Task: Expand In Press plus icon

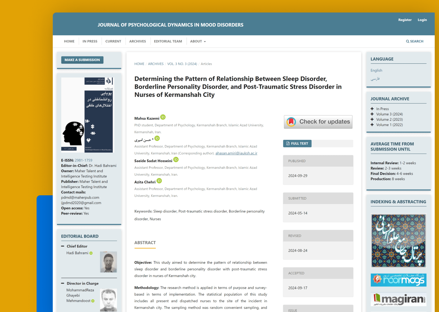Action: pos(372,109)
